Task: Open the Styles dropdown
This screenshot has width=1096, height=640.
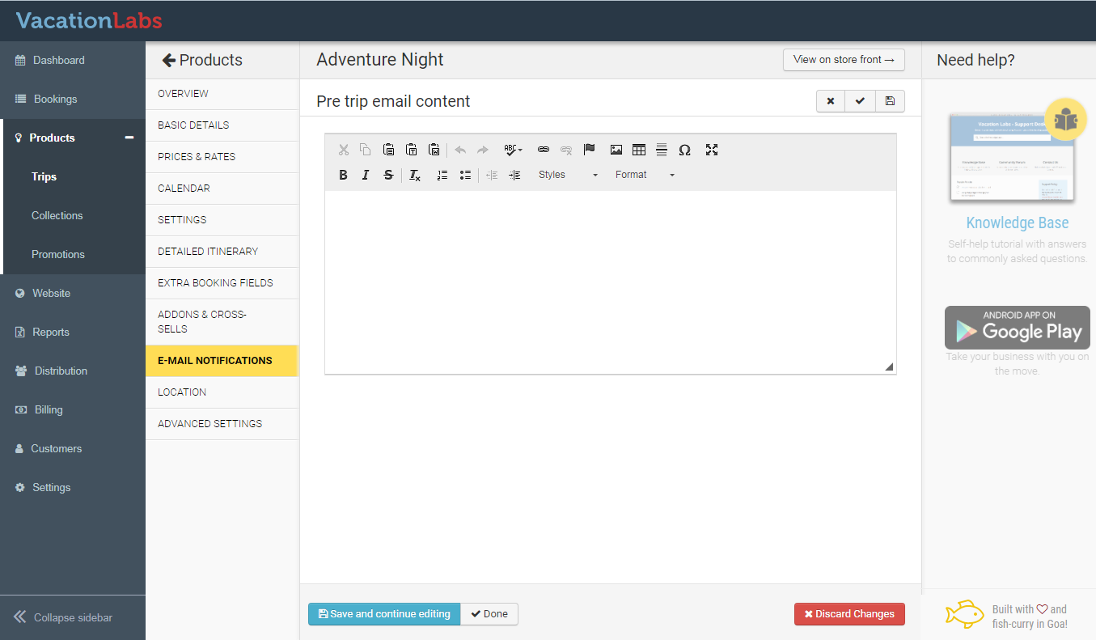Action: tap(568, 175)
